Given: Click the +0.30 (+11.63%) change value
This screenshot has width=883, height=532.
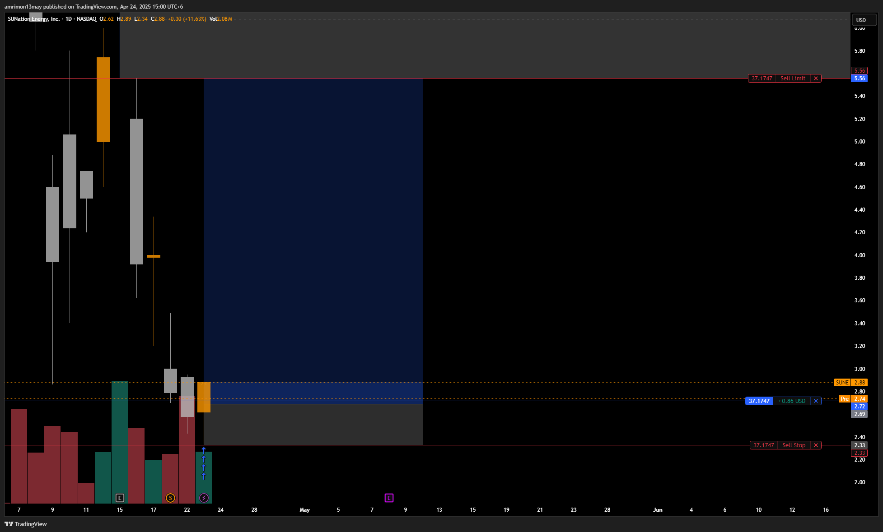Looking at the screenshot, I should (x=187, y=19).
